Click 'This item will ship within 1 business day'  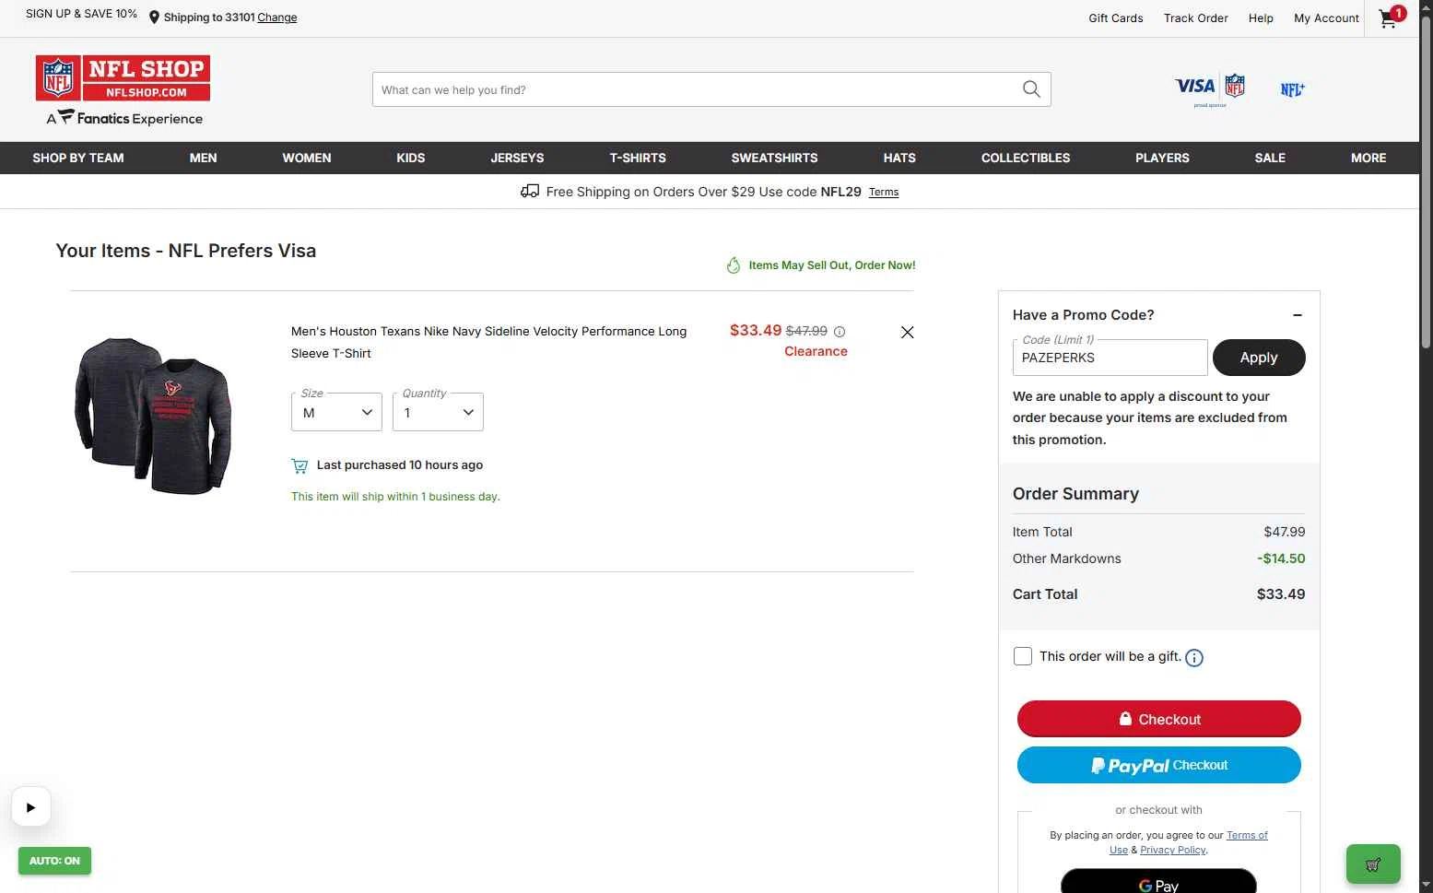tap(395, 497)
